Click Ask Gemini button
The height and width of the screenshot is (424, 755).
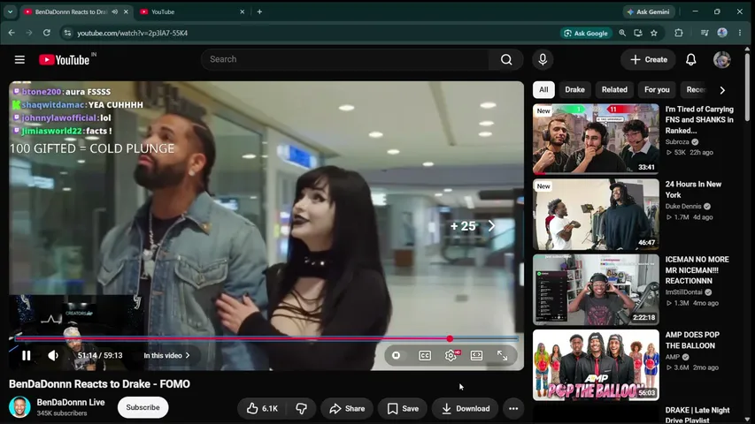click(648, 12)
